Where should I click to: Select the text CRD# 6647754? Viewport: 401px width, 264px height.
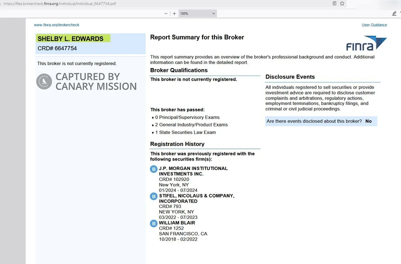pos(57,48)
